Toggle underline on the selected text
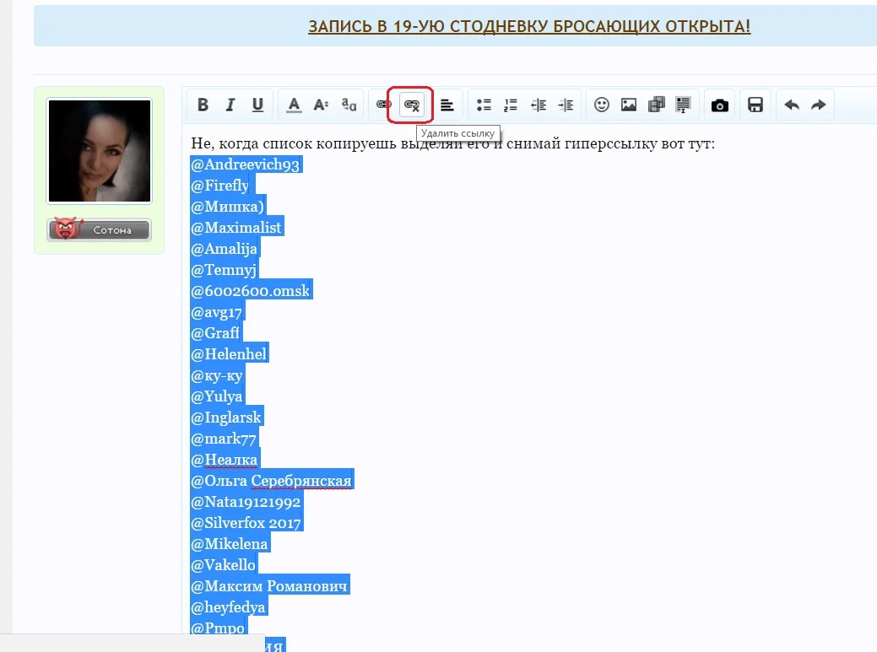Viewport: 877px width, 652px height. point(257,104)
